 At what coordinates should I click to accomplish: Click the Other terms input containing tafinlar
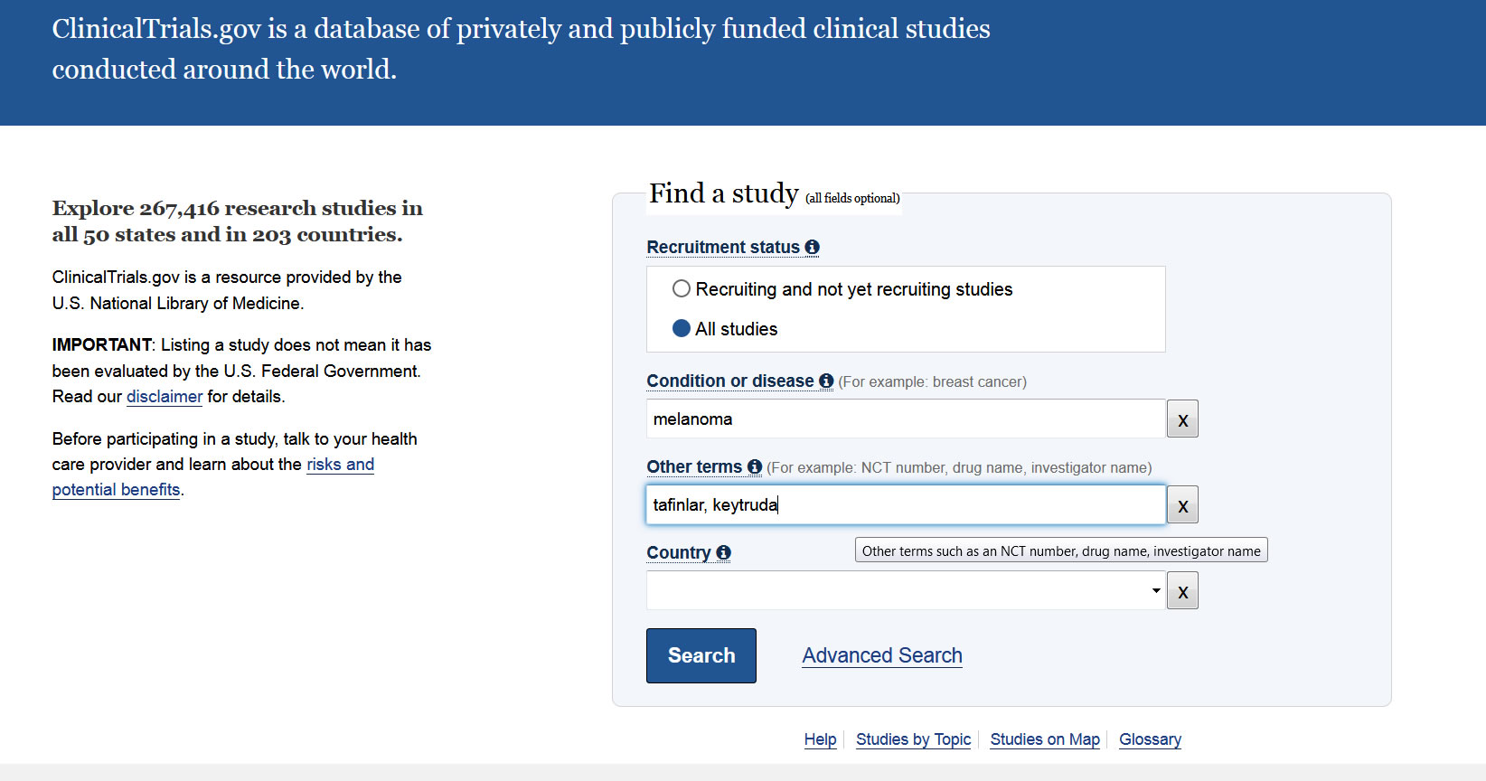point(906,504)
